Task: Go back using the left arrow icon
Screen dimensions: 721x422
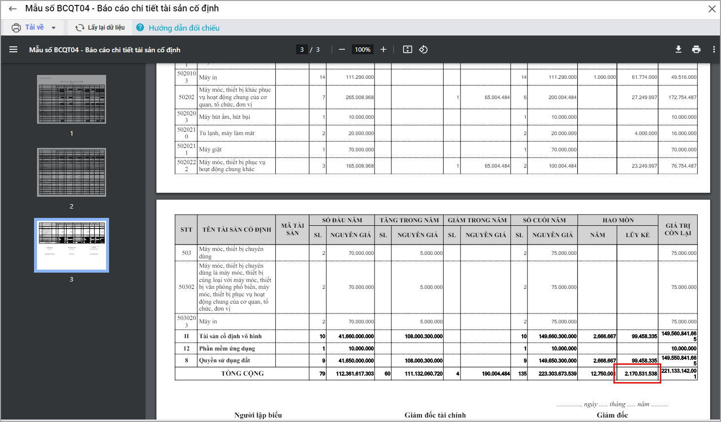Action: click(x=13, y=9)
